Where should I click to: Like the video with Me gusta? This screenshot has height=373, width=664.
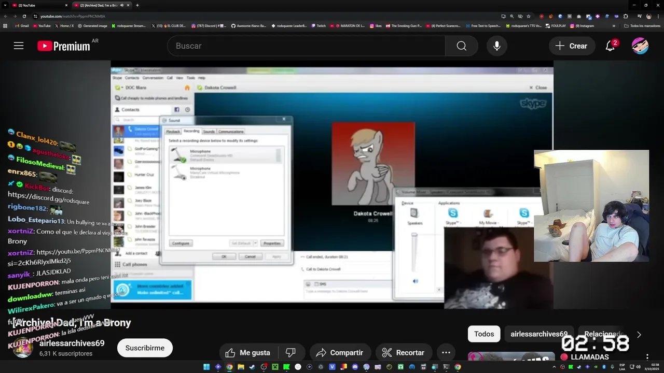[248, 353]
